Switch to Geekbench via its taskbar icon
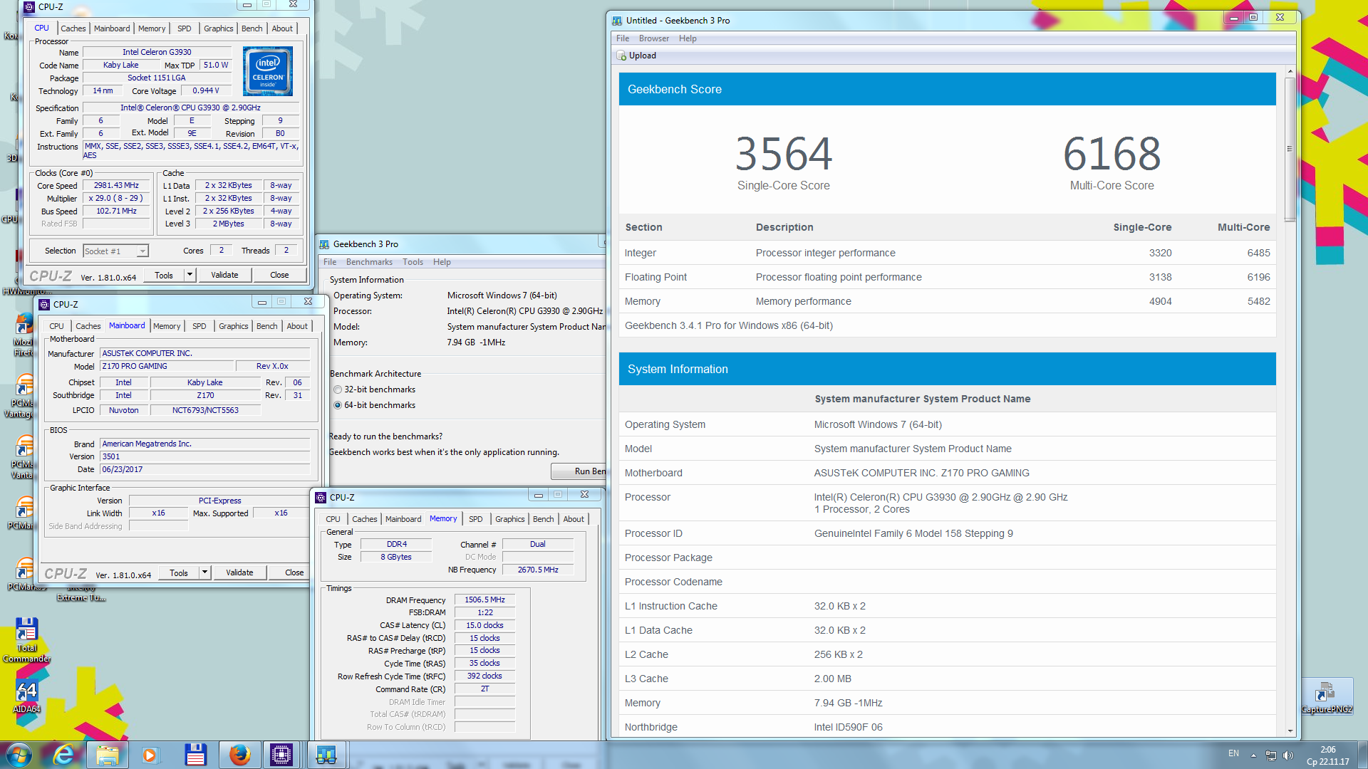Viewport: 1368px width, 769px height. pos(326,754)
